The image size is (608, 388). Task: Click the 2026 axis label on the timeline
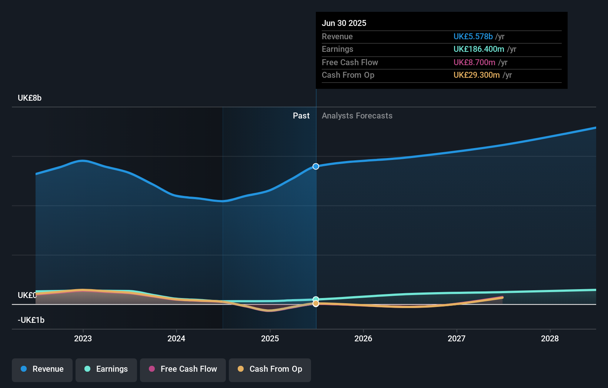pyautogui.click(x=364, y=338)
